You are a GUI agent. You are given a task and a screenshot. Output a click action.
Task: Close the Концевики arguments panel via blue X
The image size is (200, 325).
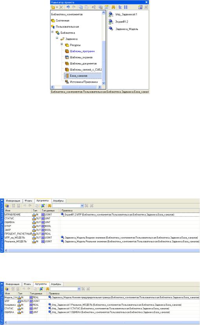click(x=2, y=284)
